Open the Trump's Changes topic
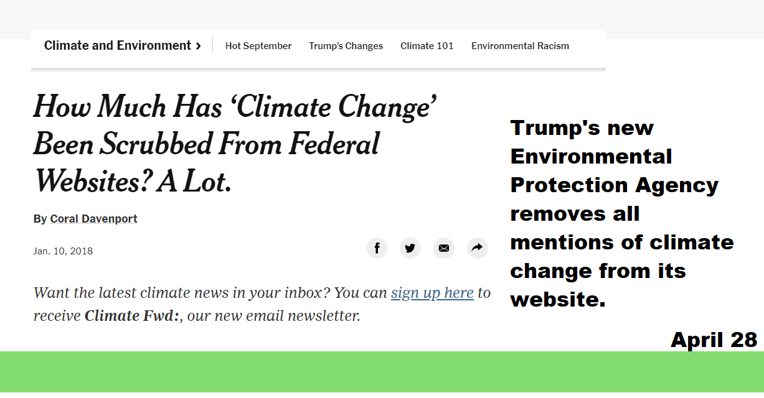Image resolution: width=764 pixels, height=398 pixels. pyautogui.click(x=346, y=46)
